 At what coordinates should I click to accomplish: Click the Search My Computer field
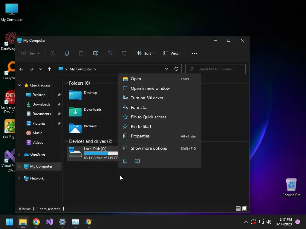click(x=215, y=69)
